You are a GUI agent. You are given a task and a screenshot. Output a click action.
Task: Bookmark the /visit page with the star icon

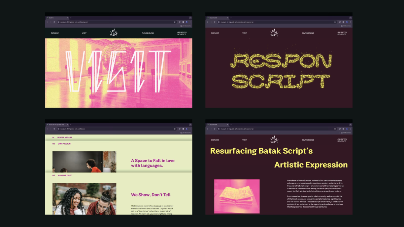click(175, 22)
